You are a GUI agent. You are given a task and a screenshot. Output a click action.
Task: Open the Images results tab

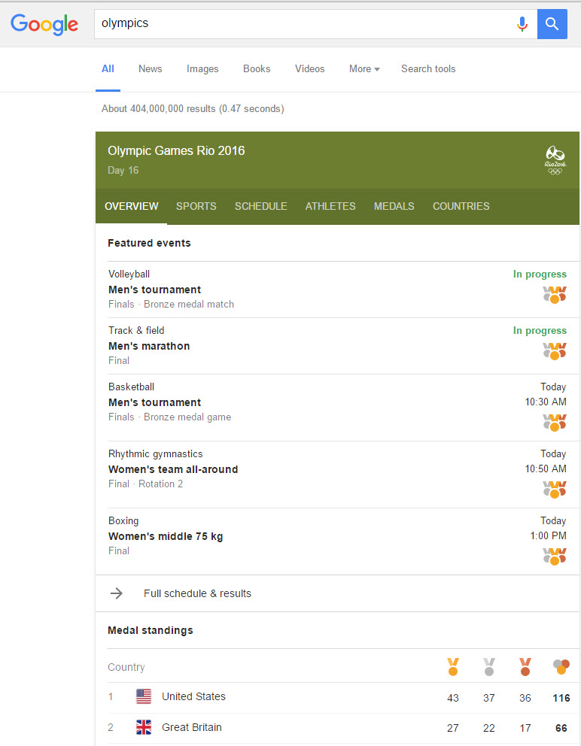[202, 69]
